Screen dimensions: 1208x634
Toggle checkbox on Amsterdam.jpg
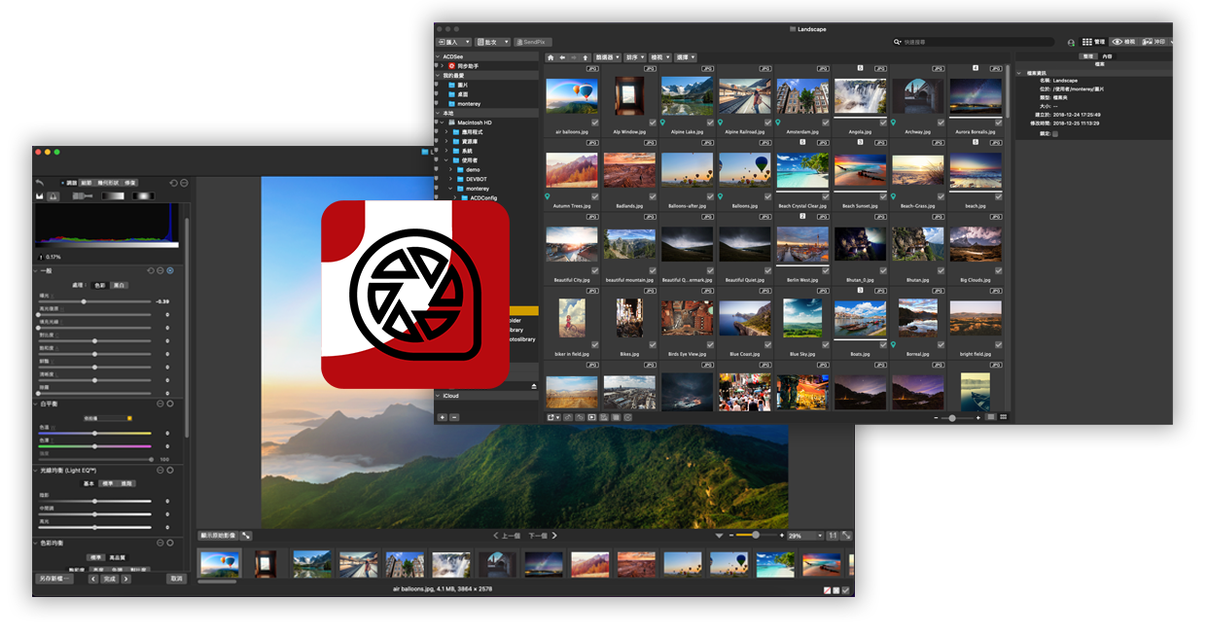[825, 123]
